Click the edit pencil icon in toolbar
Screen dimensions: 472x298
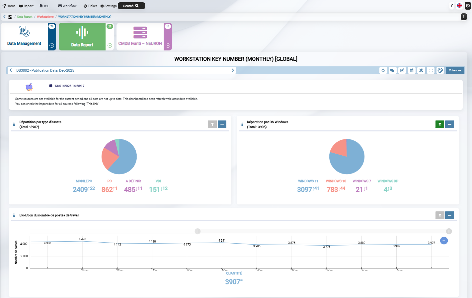pos(402,70)
